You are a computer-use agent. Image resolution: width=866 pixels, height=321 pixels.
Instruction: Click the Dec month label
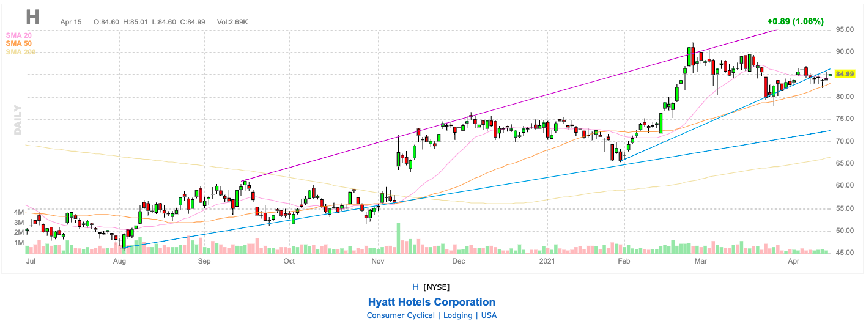[459, 262]
